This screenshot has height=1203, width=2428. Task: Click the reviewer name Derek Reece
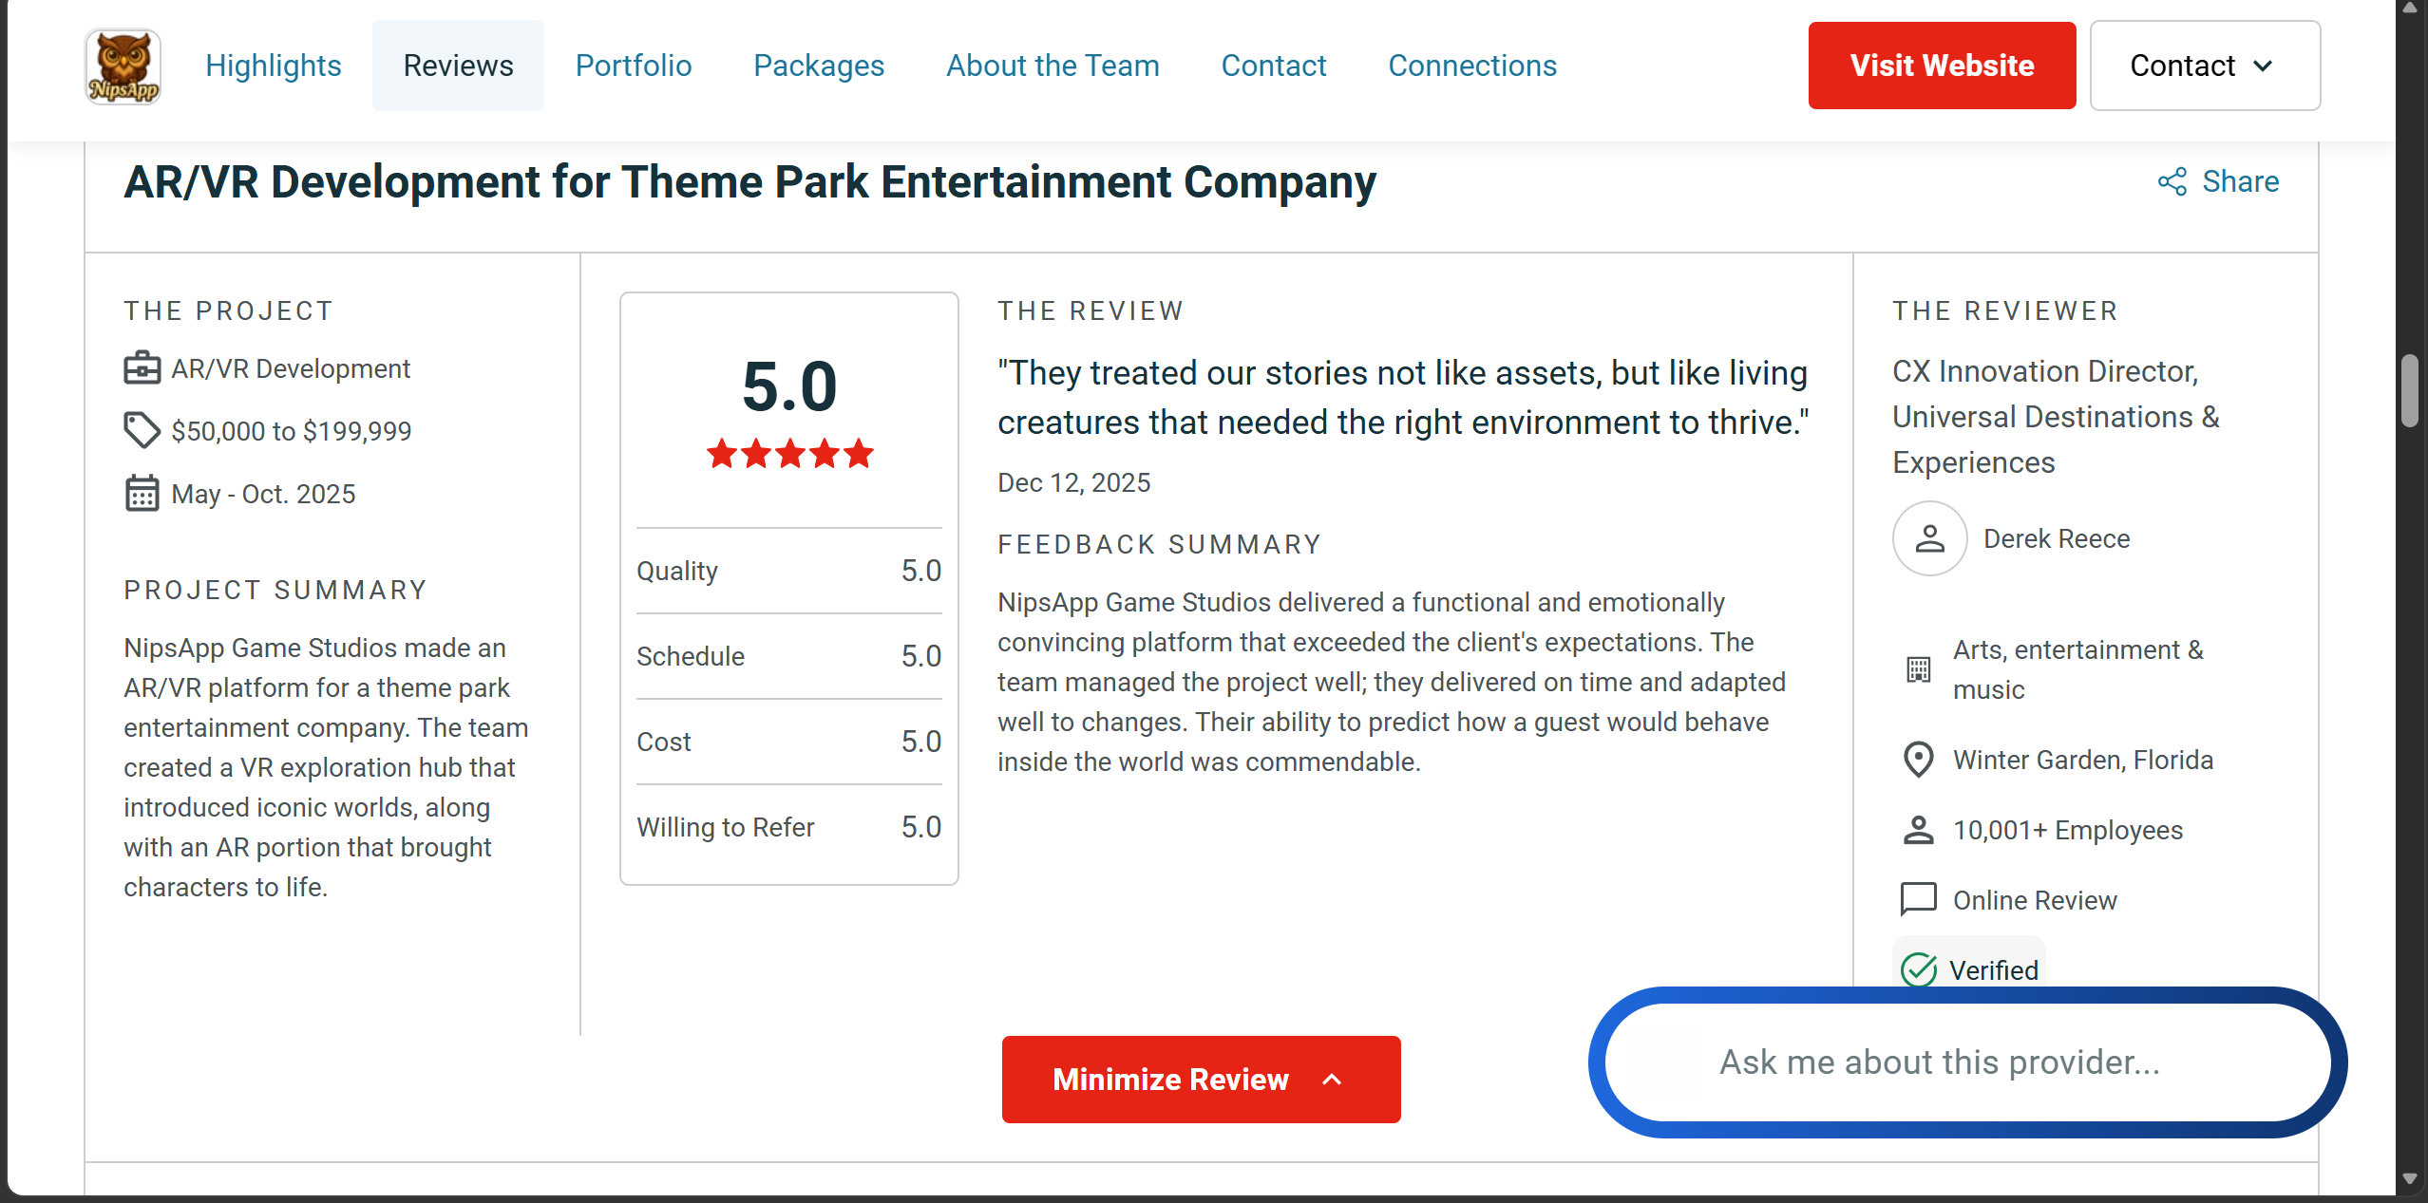click(x=2057, y=538)
